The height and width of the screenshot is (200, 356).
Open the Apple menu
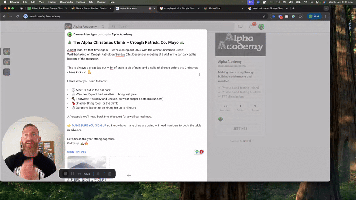pyautogui.click(x=5, y=2)
